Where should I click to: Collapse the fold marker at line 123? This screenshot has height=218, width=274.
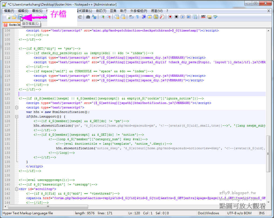(17, 107)
